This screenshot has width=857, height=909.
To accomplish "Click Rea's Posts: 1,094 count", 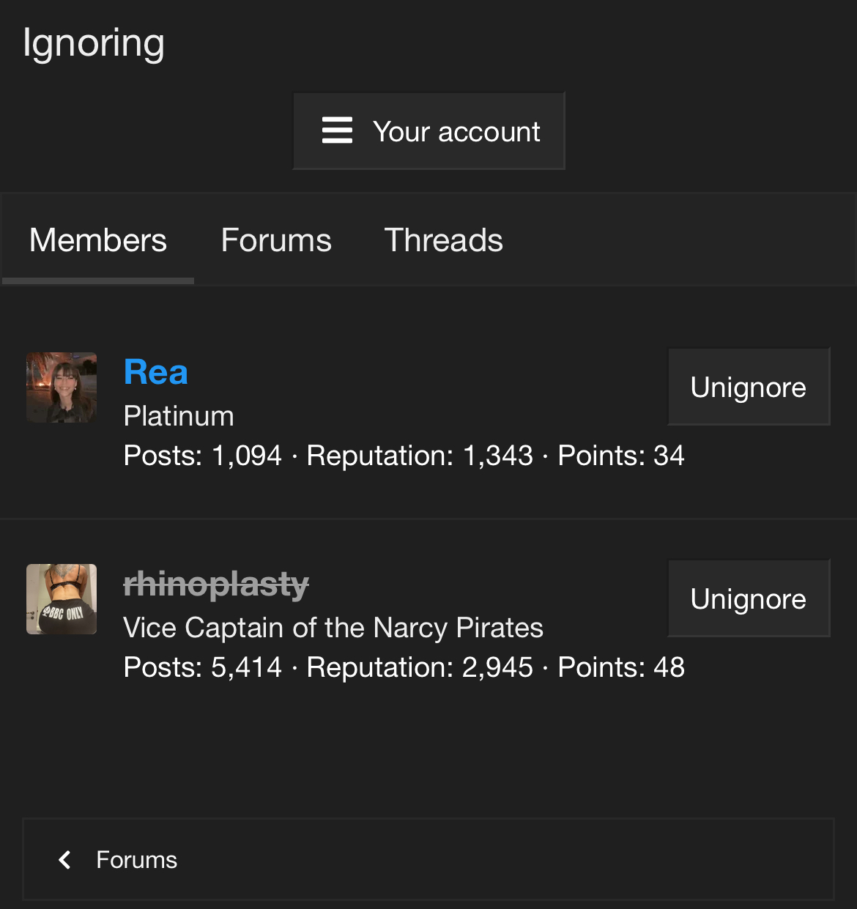I will [x=203, y=456].
